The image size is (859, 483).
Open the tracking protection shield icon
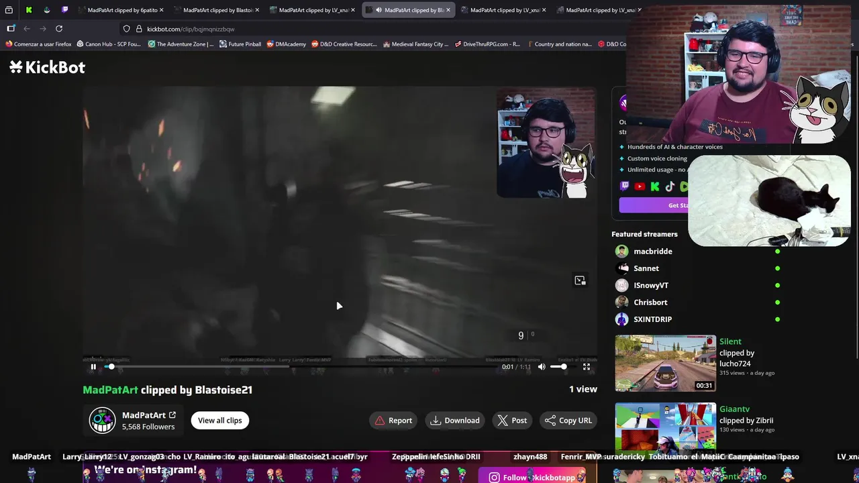[126, 29]
